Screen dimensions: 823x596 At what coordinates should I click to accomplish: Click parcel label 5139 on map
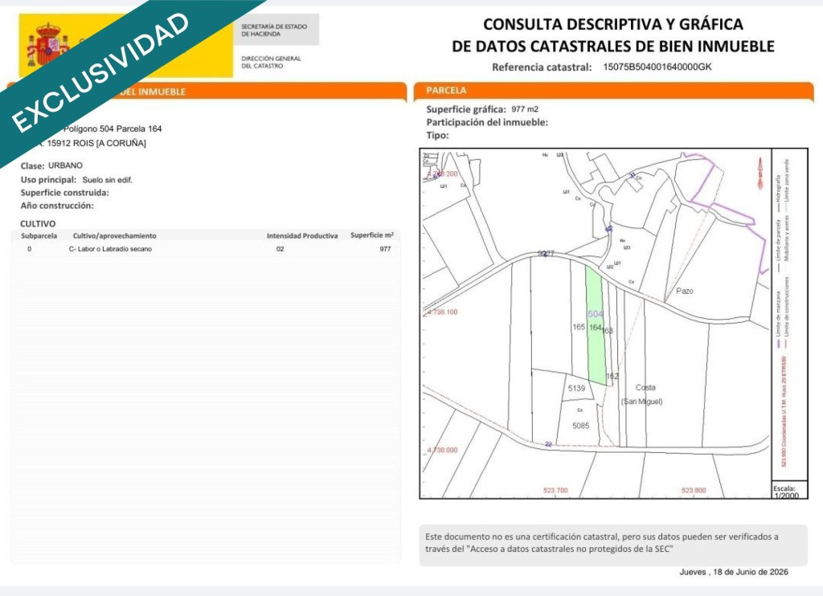(x=576, y=388)
